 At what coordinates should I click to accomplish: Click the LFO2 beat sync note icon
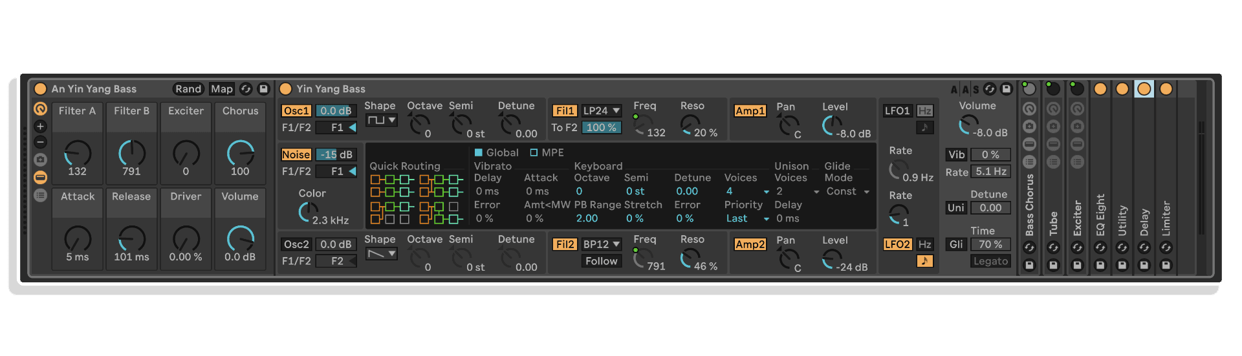[x=924, y=261]
